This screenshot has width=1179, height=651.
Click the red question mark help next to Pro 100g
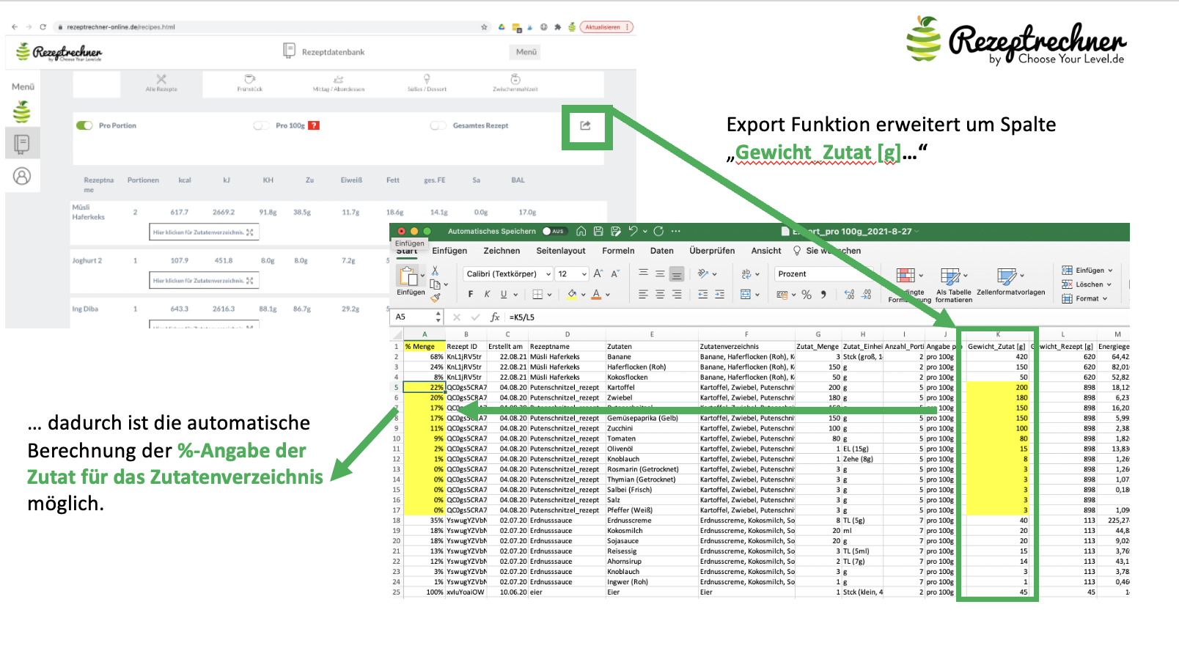coord(314,125)
